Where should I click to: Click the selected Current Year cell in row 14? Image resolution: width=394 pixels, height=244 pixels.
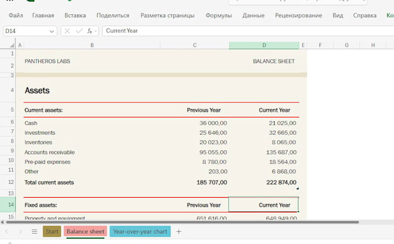tap(264, 205)
